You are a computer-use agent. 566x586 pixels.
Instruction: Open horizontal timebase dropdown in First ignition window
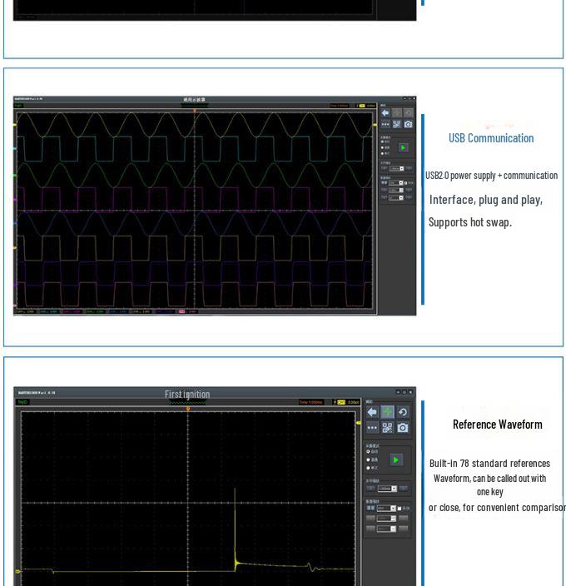pyautogui.click(x=387, y=489)
